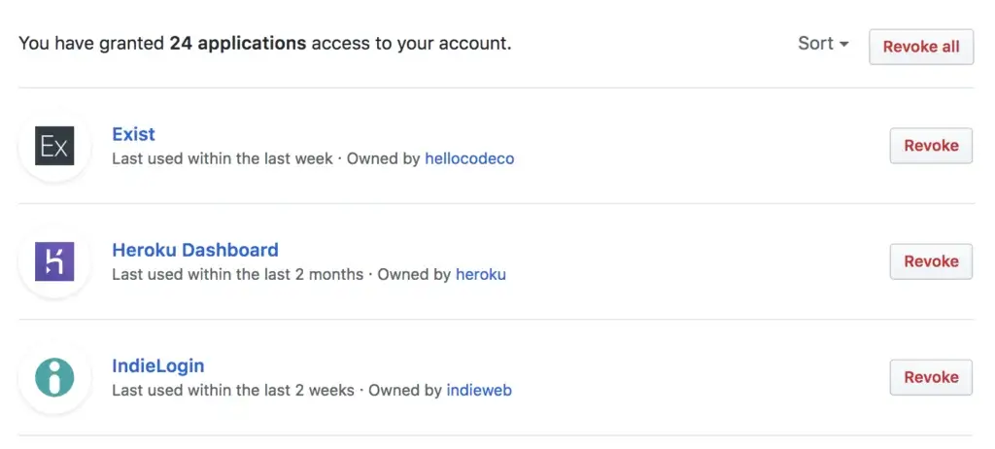The width and height of the screenshot is (995, 449).
Task: Click "Owned by" label in Heroku row
Action: coord(414,274)
